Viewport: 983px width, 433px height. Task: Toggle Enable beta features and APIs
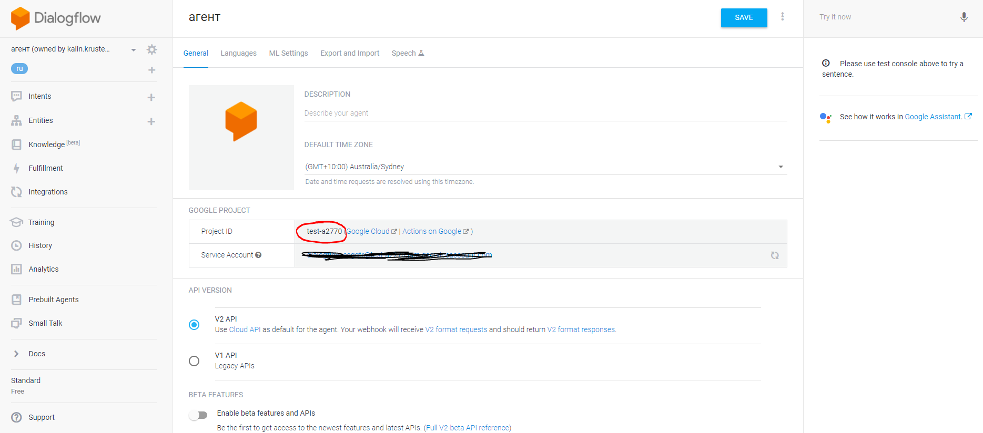point(198,415)
